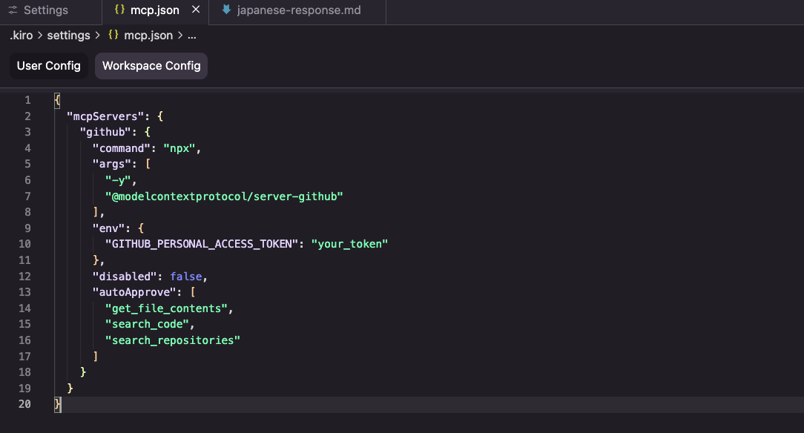
Task: Click the sliders icon on the Settings tab
Action: click(13, 10)
